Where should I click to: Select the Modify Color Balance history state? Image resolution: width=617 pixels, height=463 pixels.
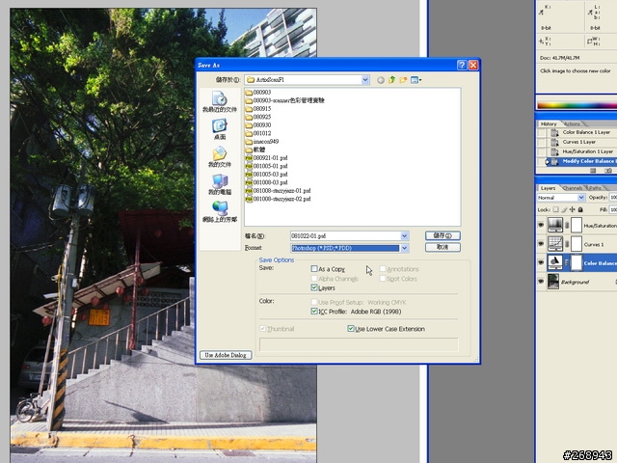[581, 161]
